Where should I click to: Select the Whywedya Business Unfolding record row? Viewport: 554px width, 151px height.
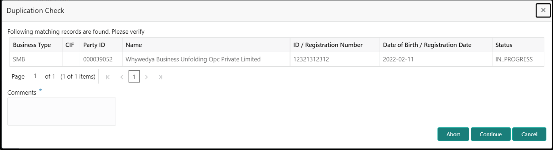click(193, 59)
